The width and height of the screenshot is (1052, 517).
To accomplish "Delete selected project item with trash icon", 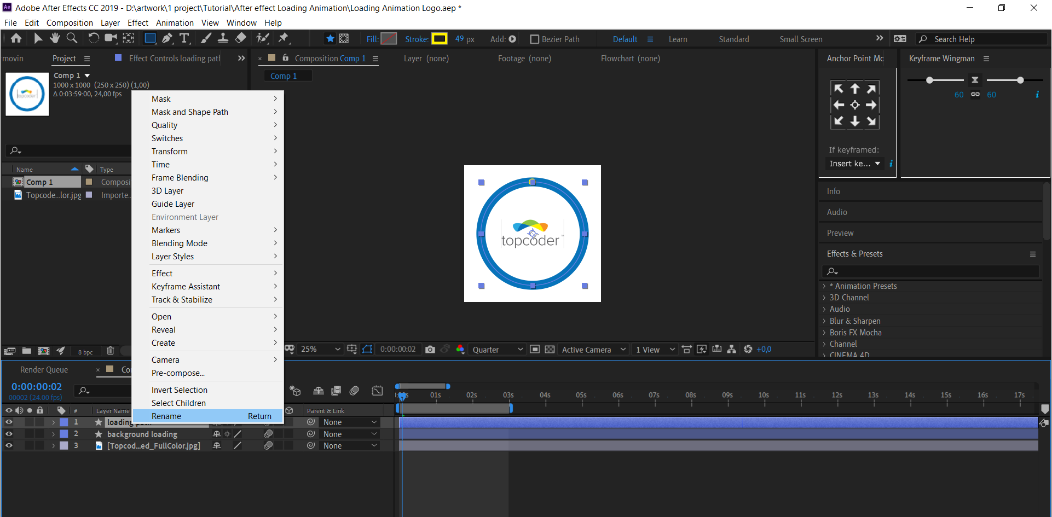I will coord(110,351).
